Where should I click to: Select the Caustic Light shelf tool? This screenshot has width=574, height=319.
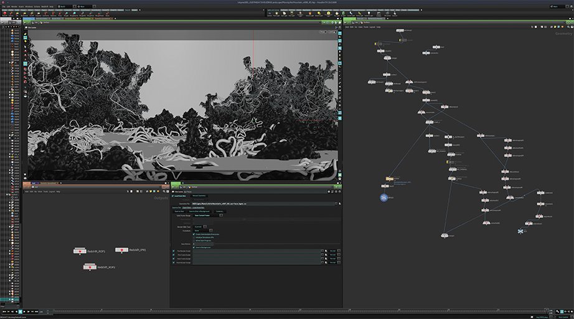click(351, 14)
